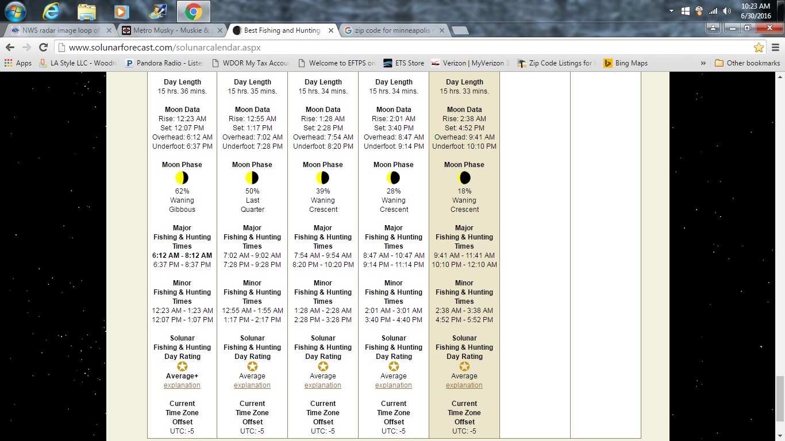Click the 7:02 AM - 9:02 AM major time

click(x=252, y=256)
